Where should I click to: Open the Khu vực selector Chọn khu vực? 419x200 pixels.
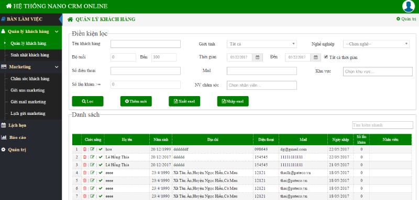378,72
